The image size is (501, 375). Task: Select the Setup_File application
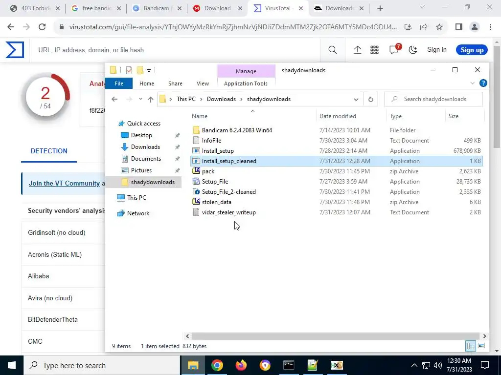(215, 182)
